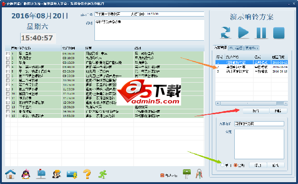Select task row 15 with time 14:55:00
The height and width of the screenshot is (184, 298).
105,116
